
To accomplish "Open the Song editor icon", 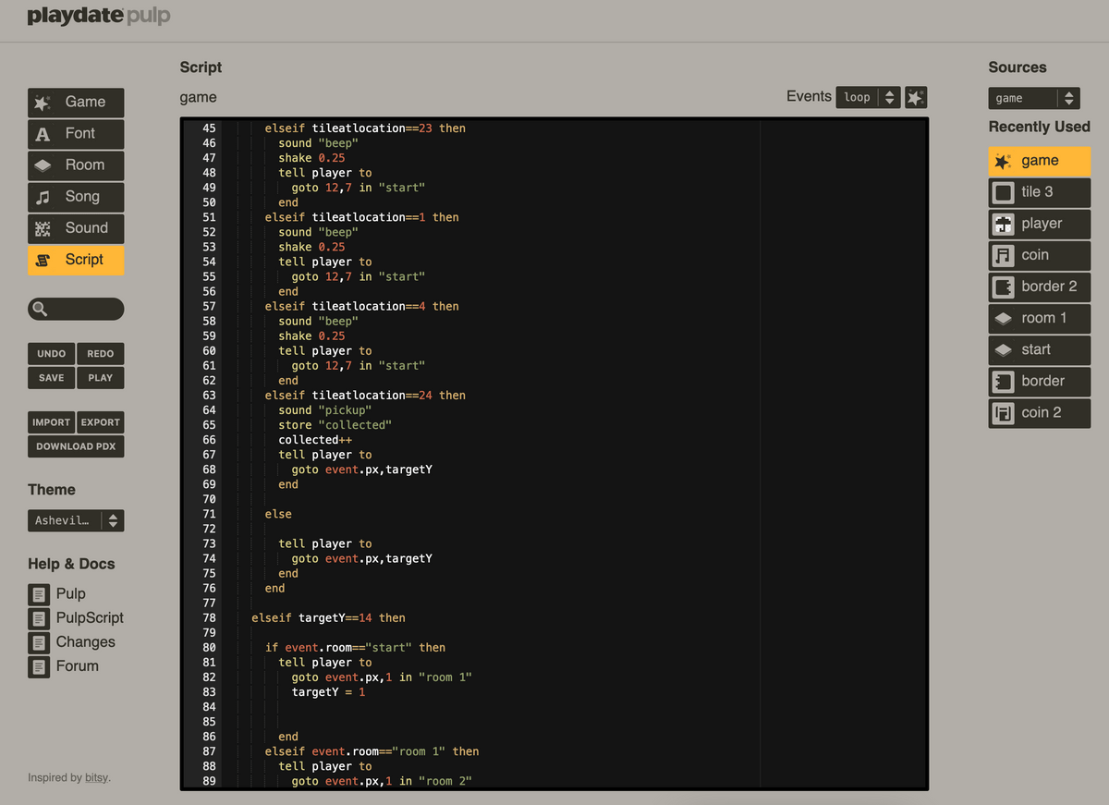I will coord(43,197).
